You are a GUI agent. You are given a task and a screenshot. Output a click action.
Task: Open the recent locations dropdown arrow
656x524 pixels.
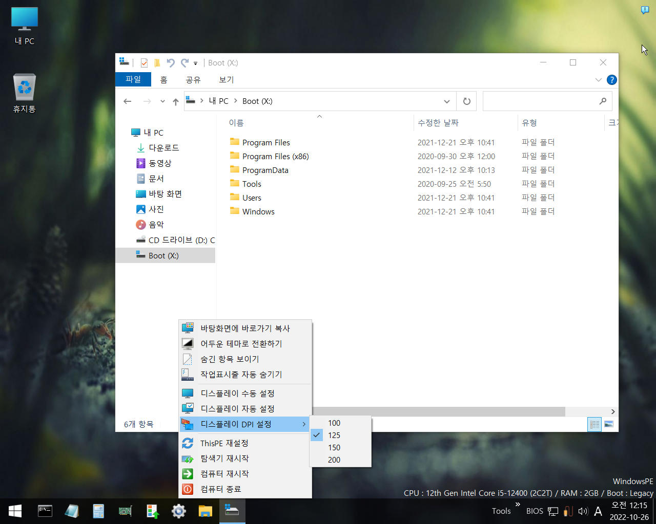pyautogui.click(x=162, y=101)
